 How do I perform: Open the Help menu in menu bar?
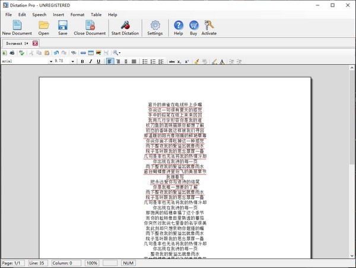tap(112, 14)
